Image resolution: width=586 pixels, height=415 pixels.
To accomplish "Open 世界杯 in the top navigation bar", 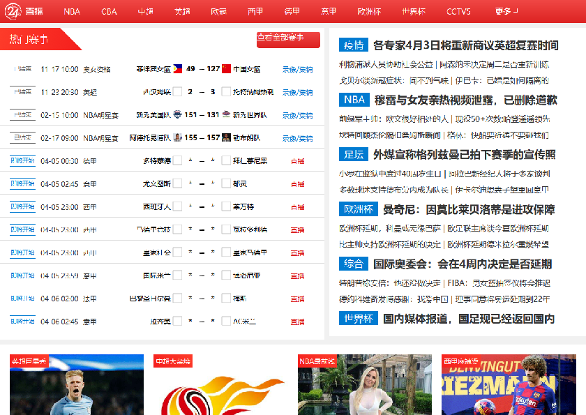I will pyautogui.click(x=414, y=12).
